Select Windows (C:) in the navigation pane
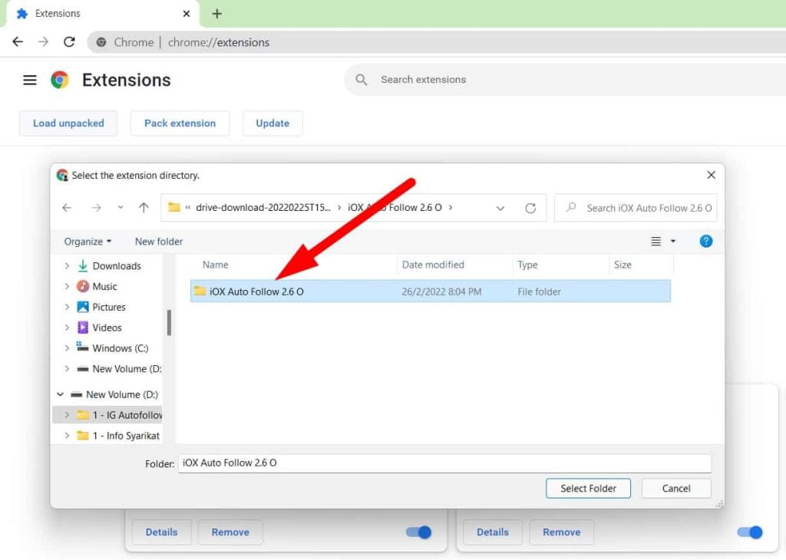The height and width of the screenshot is (560, 786). 112,348
